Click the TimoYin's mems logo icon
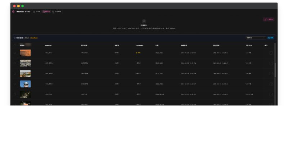This screenshot has height=153, width=288. 13,11
